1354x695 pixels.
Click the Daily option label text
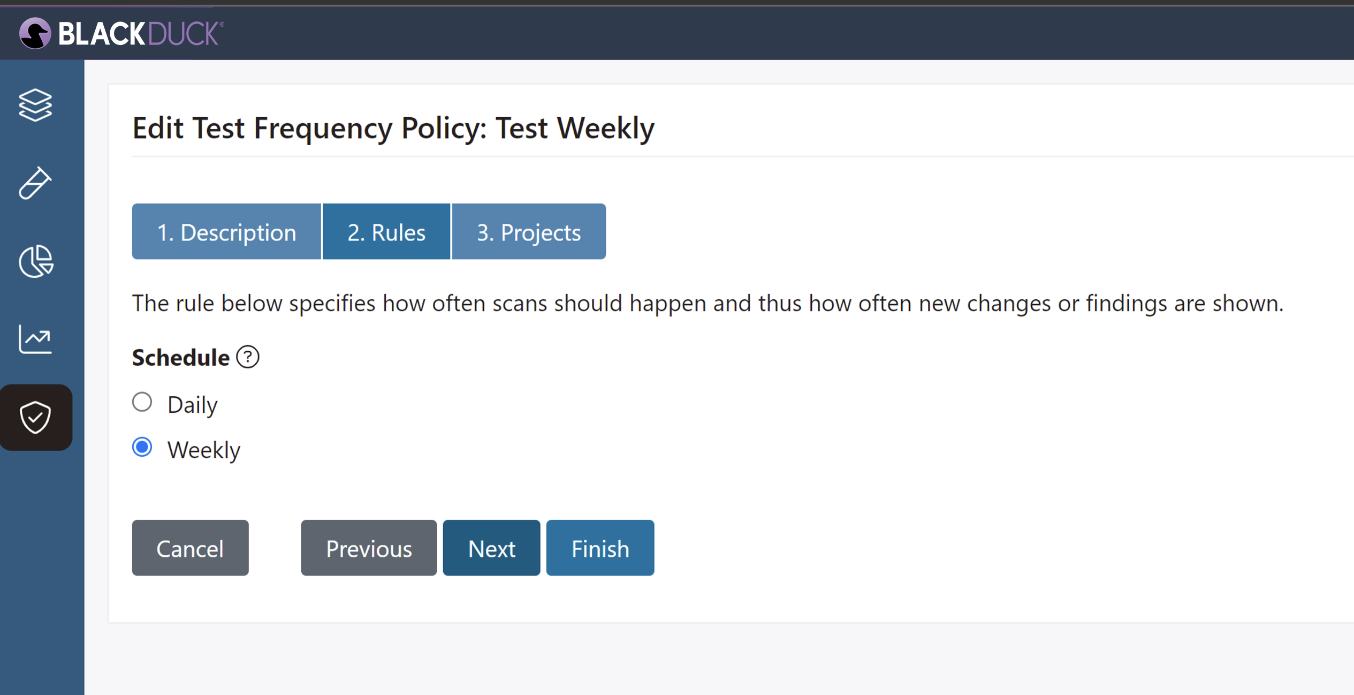pyautogui.click(x=193, y=404)
